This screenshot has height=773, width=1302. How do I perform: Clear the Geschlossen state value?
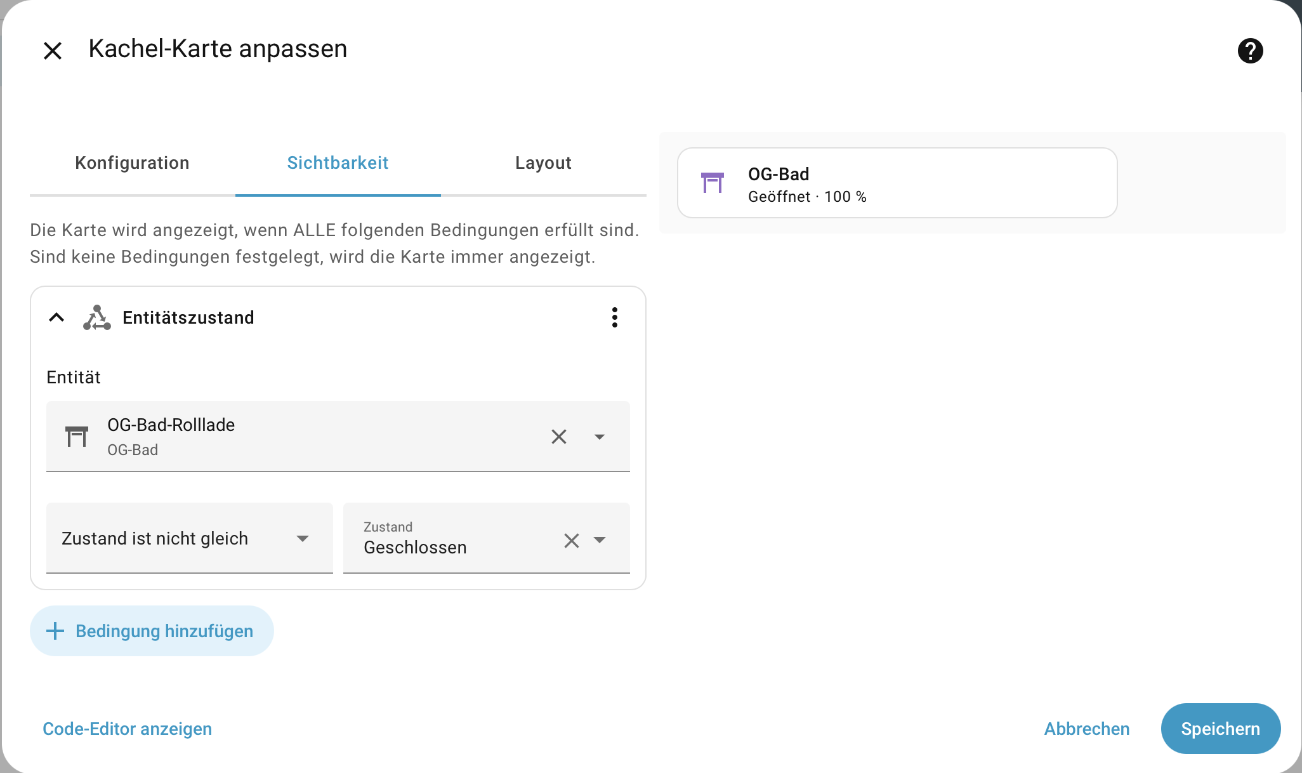point(571,540)
